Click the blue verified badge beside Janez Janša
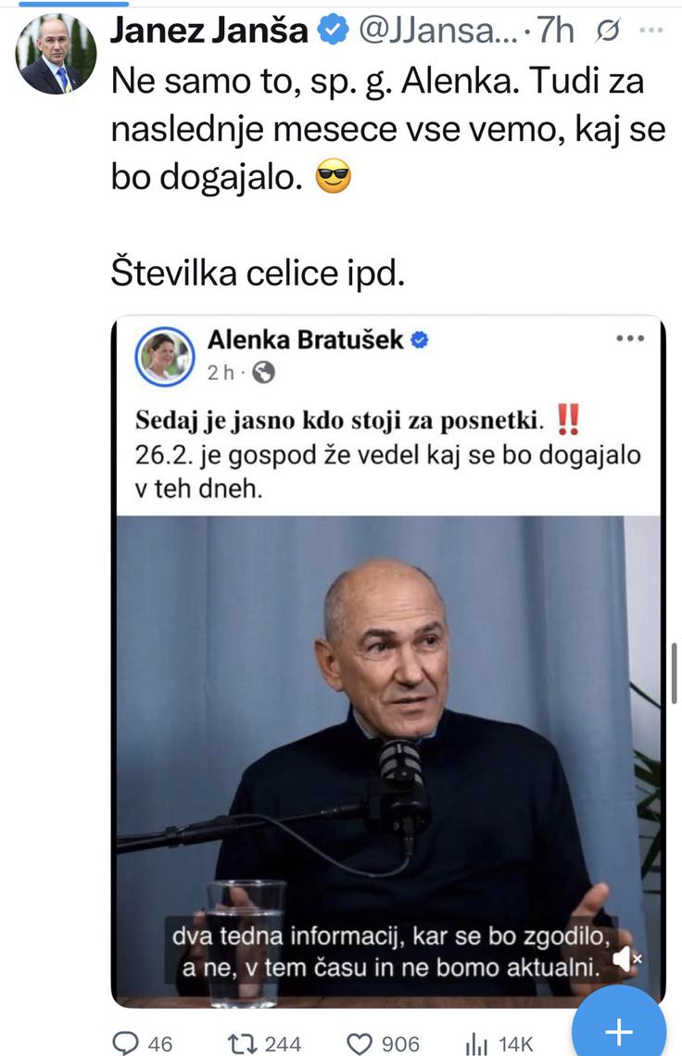Viewport: 682px width, 1056px height. (x=334, y=31)
